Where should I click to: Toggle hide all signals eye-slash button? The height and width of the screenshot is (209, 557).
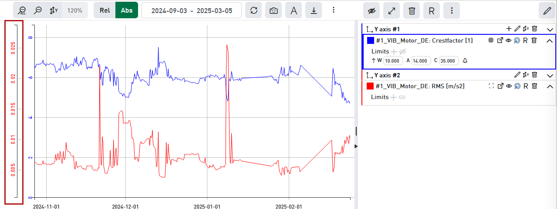point(371,10)
